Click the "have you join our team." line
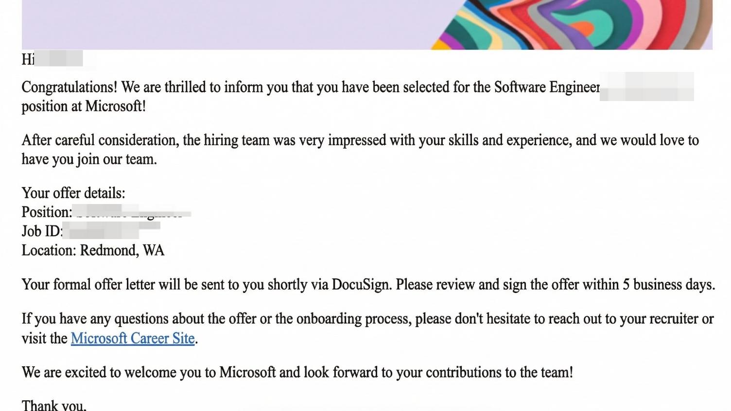 pos(89,159)
